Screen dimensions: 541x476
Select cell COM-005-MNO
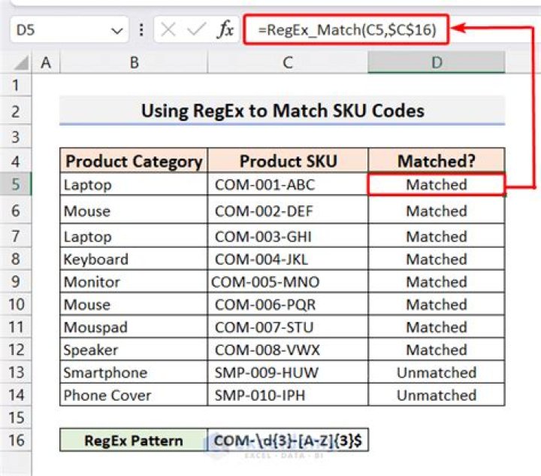click(x=288, y=282)
